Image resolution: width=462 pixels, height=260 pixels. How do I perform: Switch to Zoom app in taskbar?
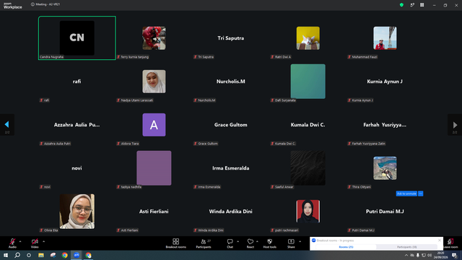[x=77, y=255]
